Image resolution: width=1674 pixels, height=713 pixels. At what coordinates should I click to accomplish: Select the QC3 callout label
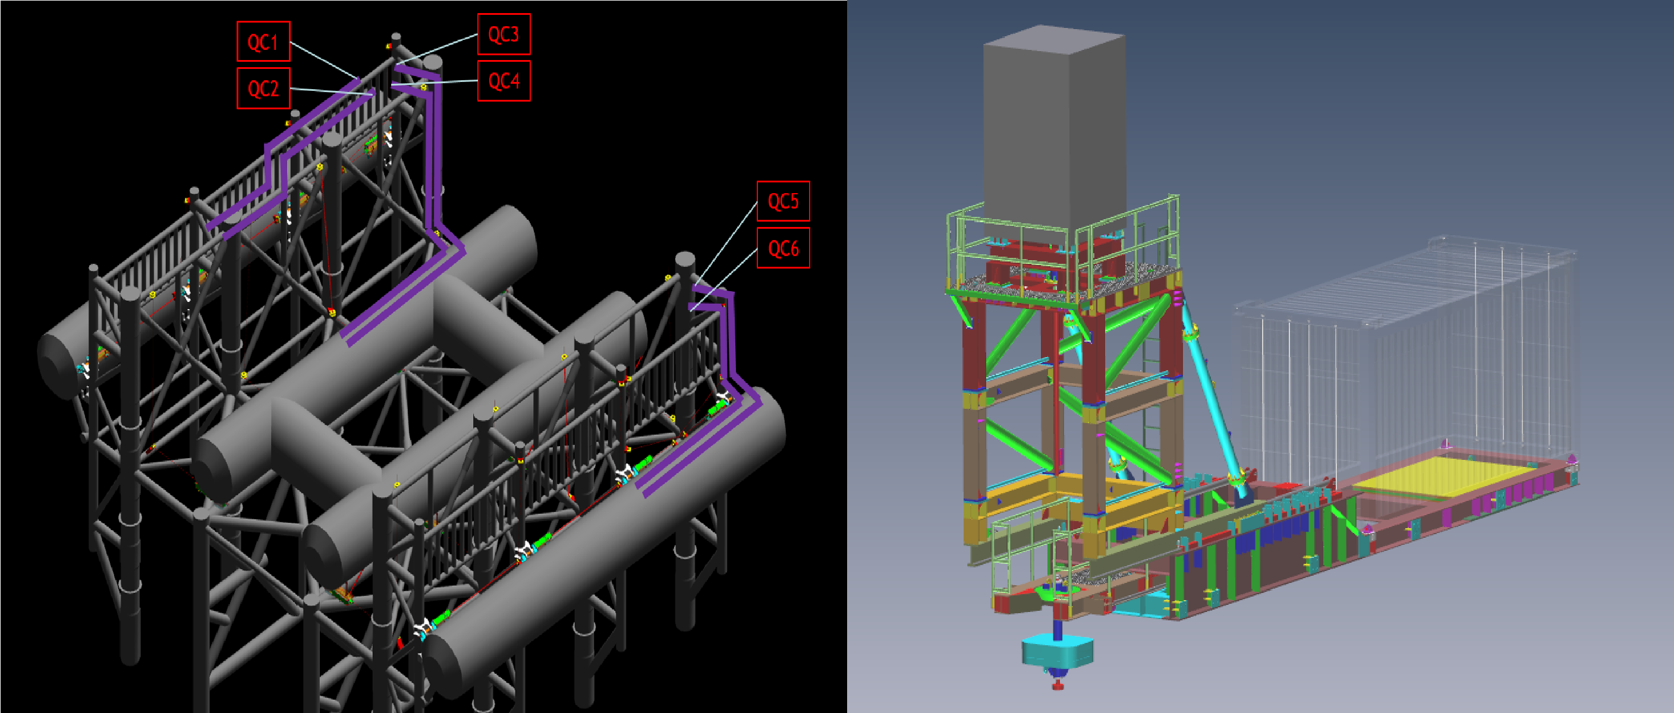(504, 34)
